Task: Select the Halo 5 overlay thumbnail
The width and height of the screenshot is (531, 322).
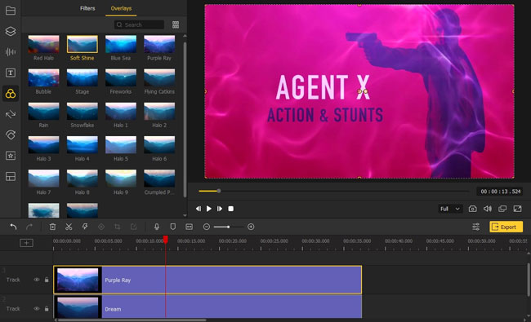Action: click(x=121, y=144)
